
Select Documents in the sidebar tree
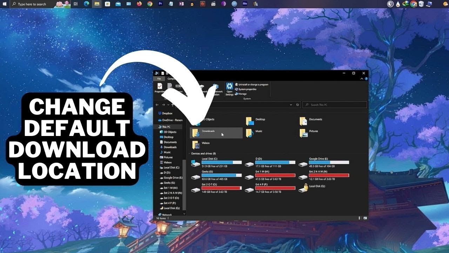click(x=168, y=142)
